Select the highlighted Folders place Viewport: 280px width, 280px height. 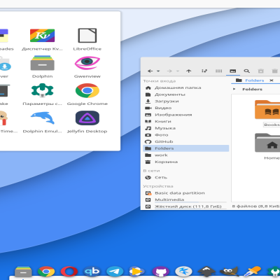tap(185, 148)
